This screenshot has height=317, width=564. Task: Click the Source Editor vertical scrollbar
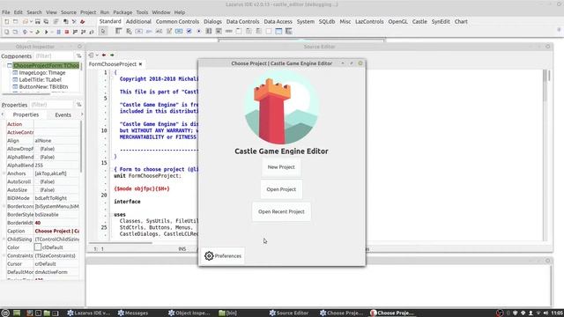(x=545, y=155)
